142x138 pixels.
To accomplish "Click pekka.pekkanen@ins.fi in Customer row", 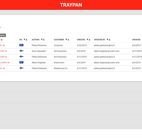I will 104,45.
